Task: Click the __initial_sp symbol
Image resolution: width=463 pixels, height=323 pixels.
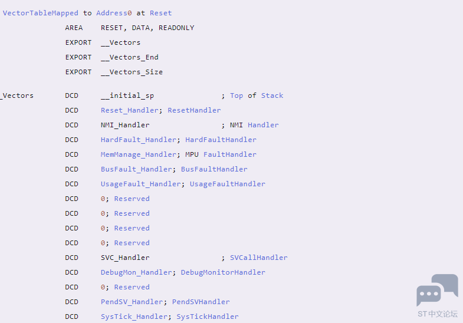Action: coord(127,95)
